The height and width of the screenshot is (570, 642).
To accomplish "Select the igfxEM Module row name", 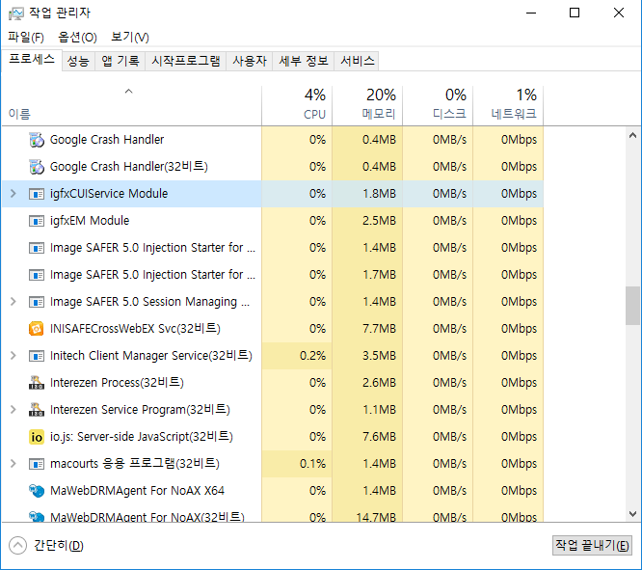I will point(90,221).
